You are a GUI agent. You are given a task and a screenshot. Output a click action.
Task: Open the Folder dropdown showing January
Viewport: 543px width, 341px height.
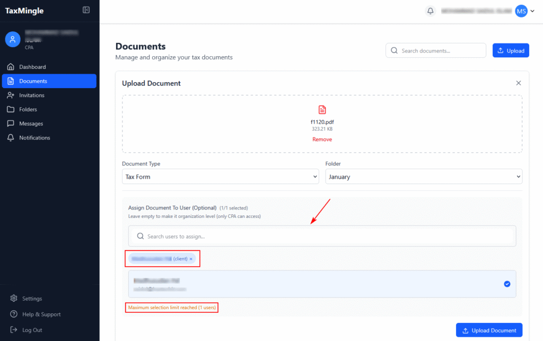click(x=423, y=177)
